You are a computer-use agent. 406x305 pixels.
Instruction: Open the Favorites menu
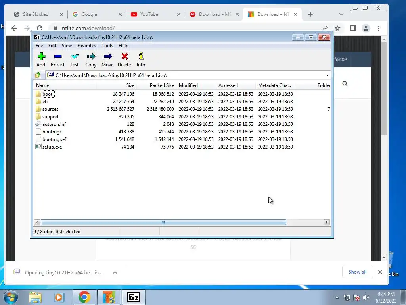[x=86, y=46]
